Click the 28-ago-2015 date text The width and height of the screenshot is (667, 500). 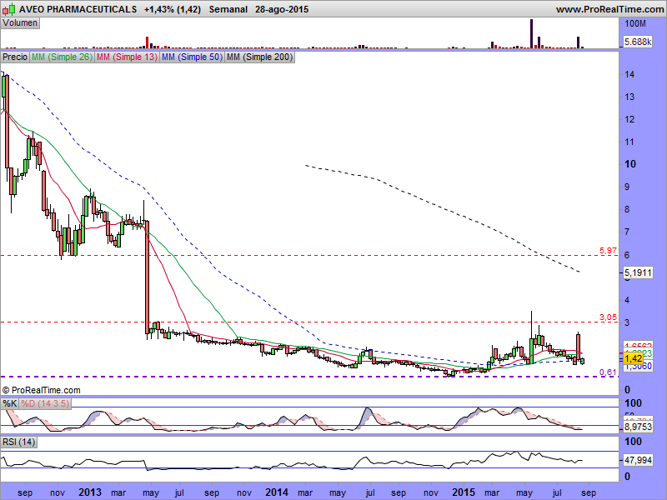pos(282,9)
